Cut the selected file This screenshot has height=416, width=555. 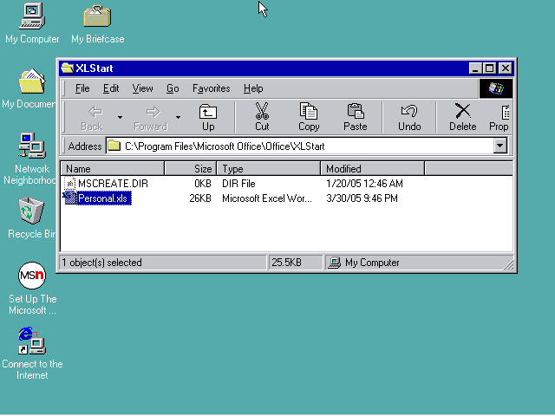[x=262, y=118]
